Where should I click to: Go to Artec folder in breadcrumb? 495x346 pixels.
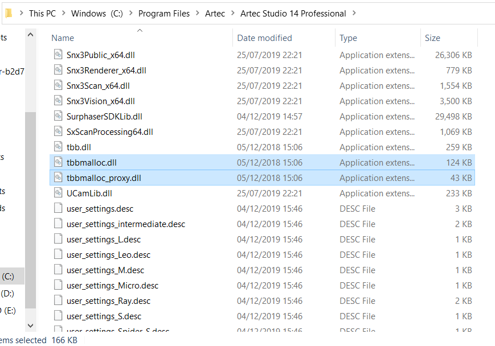click(x=215, y=14)
